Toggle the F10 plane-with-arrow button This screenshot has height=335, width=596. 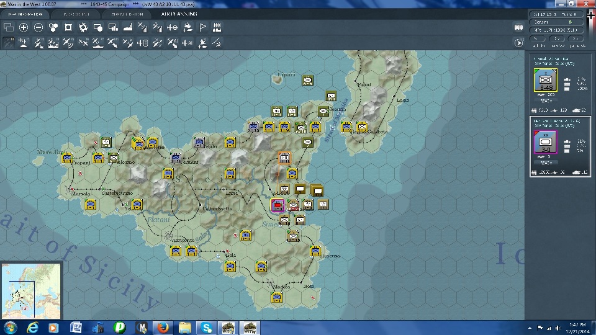click(x=113, y=43)
